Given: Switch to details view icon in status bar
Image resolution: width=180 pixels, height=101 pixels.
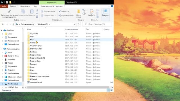Looking at the screenshot, I should [x=108, y=90].
